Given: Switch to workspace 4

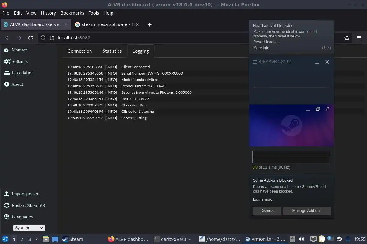Looking at the screenshot, I should (x=37, y=239).
